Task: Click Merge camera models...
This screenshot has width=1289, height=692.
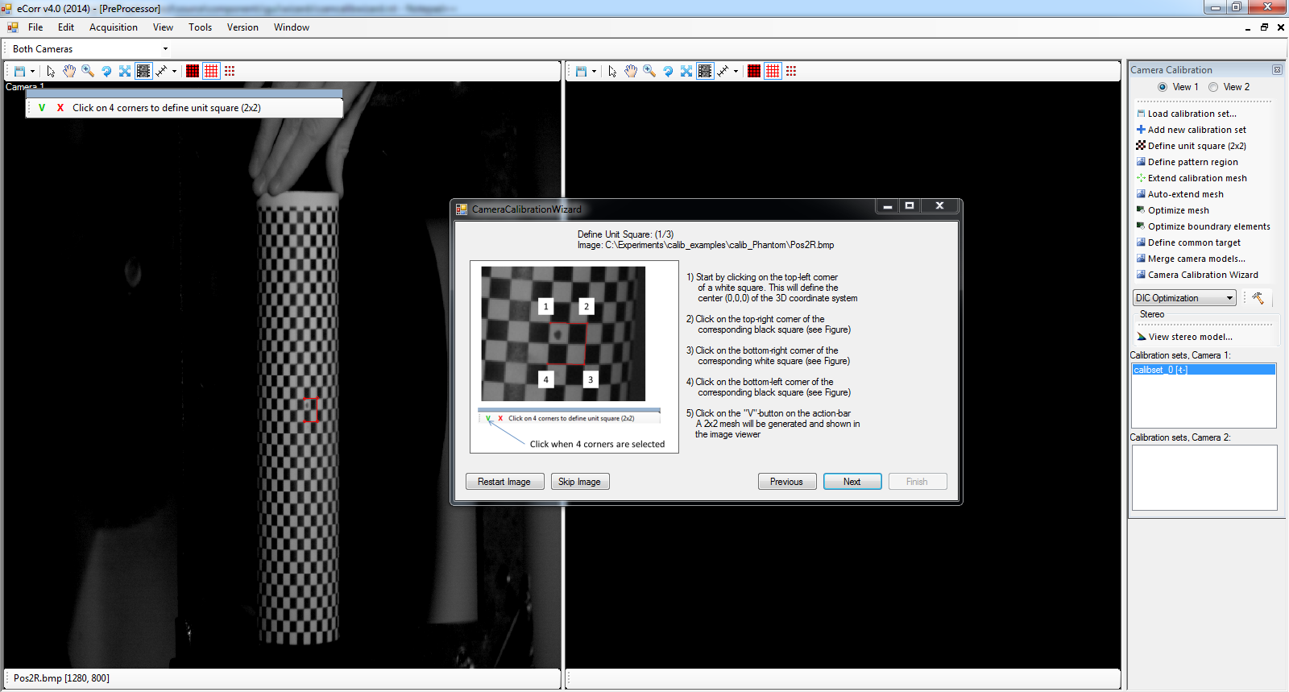Action: (x=1191, y=259)
